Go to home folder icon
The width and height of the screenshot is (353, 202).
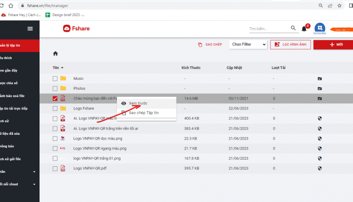point(56,54)
